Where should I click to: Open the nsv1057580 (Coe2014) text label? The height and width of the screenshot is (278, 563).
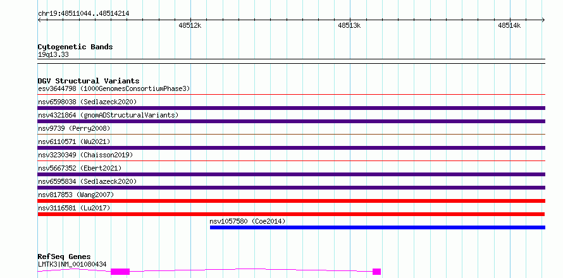point(247,221)
